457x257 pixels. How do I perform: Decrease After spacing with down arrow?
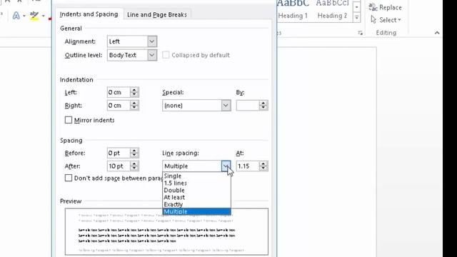pos(134,168)
